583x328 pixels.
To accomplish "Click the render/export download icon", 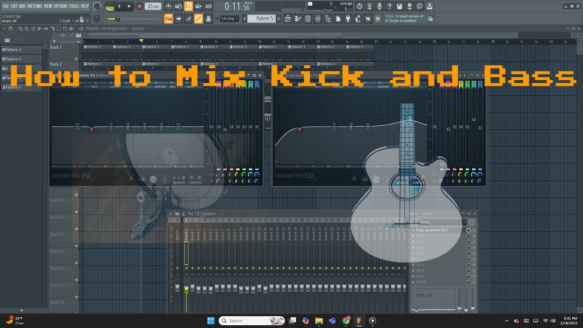I will 430,6.
